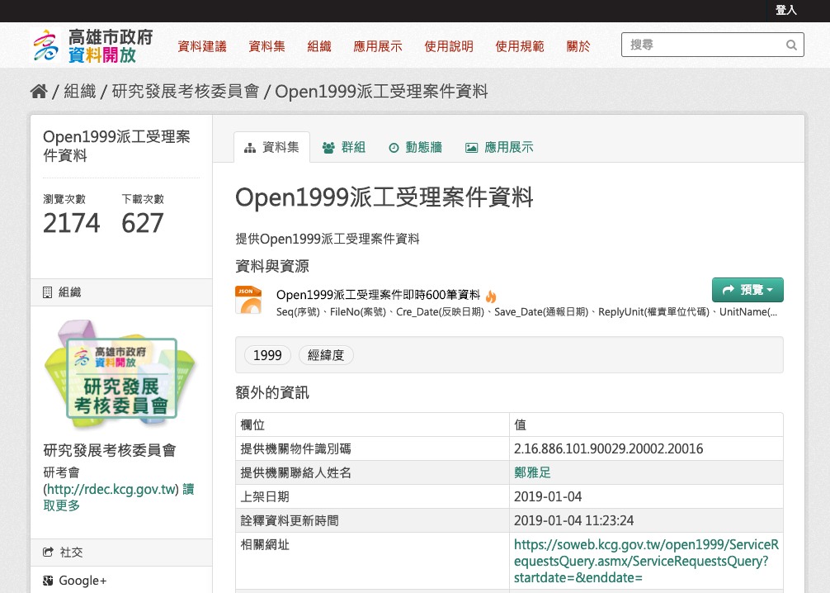The height and width of the screenshot is (593, 830).
Task: Click the 經緯度 tag
Action: pos(326,355)
